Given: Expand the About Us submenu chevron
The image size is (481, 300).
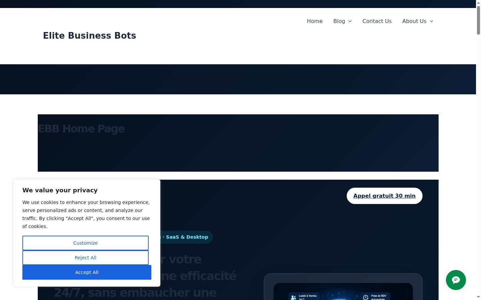Looking at the screenshot, I should (x=431, y=21).
